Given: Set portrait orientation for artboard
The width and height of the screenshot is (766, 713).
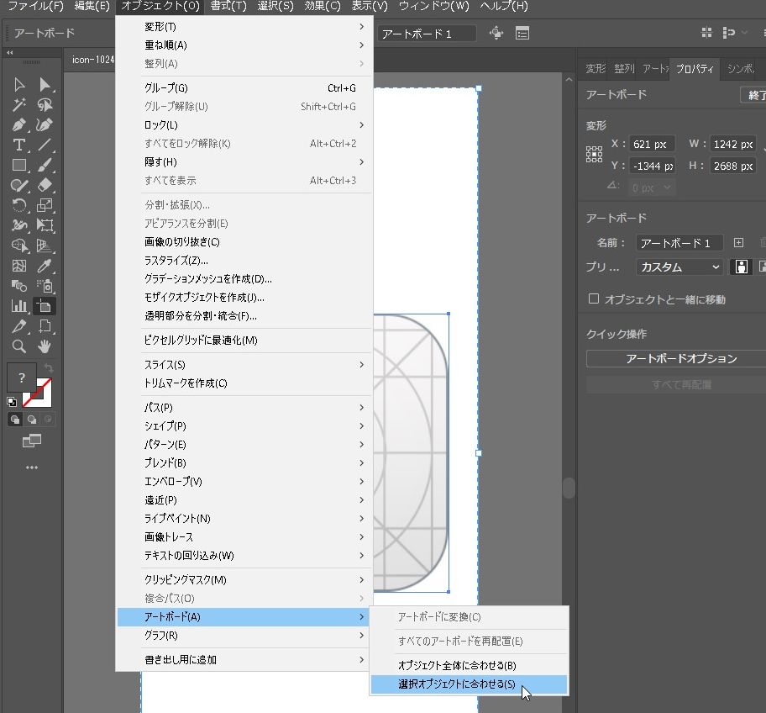Looking at the screenshot, I should (x=740, y=267).
